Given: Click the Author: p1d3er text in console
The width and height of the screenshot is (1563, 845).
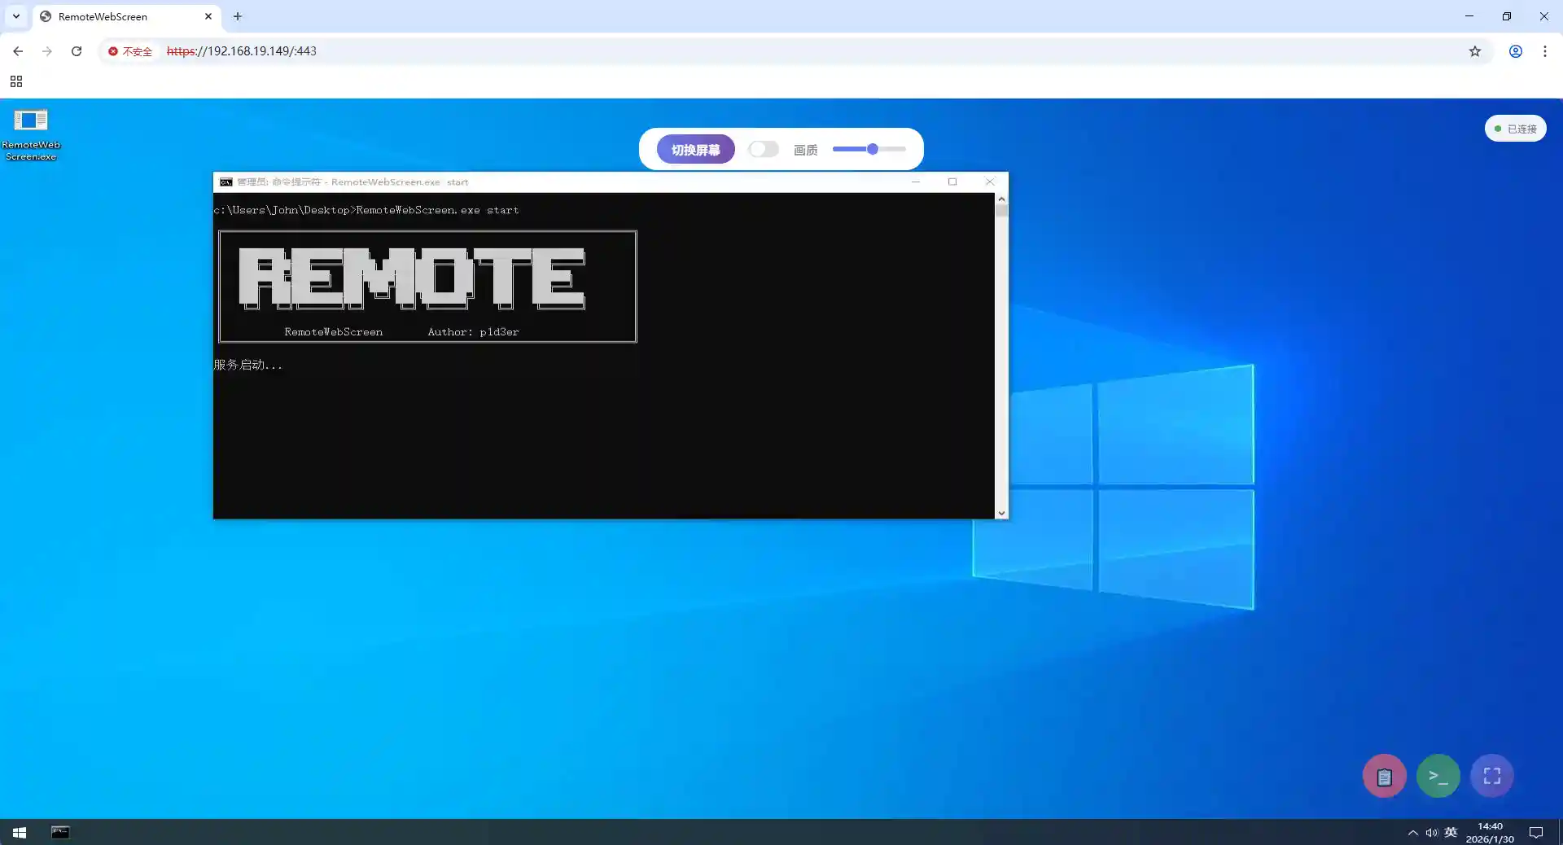Looking at the screenshot, I should [473, 332].
